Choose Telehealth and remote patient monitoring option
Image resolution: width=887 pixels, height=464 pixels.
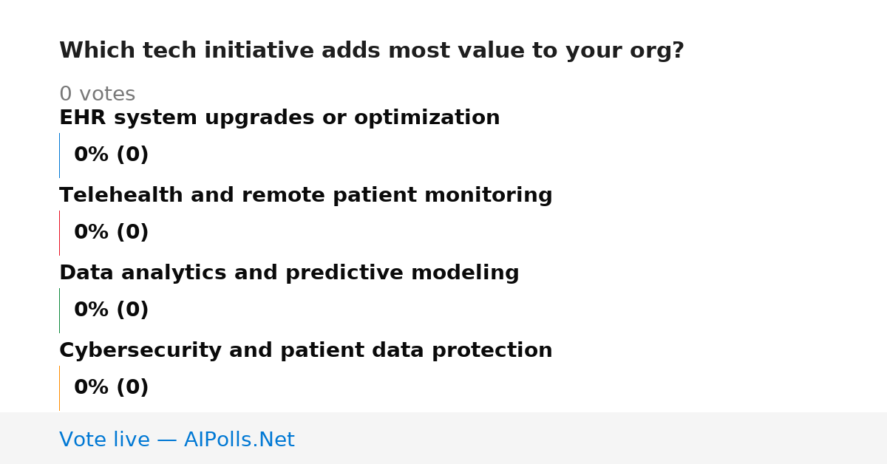coord(306,196)
